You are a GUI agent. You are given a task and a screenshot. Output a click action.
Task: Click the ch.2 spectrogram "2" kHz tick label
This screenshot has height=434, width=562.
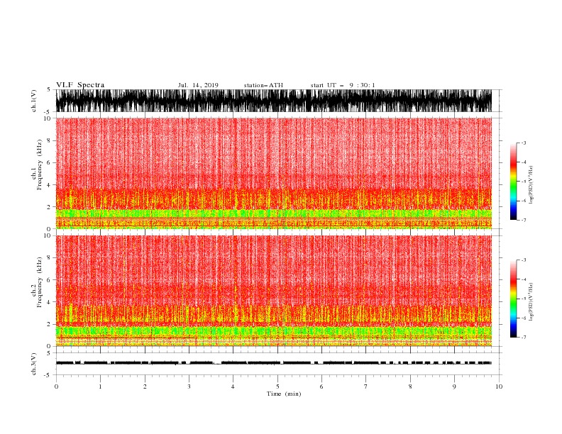[49, 324]
